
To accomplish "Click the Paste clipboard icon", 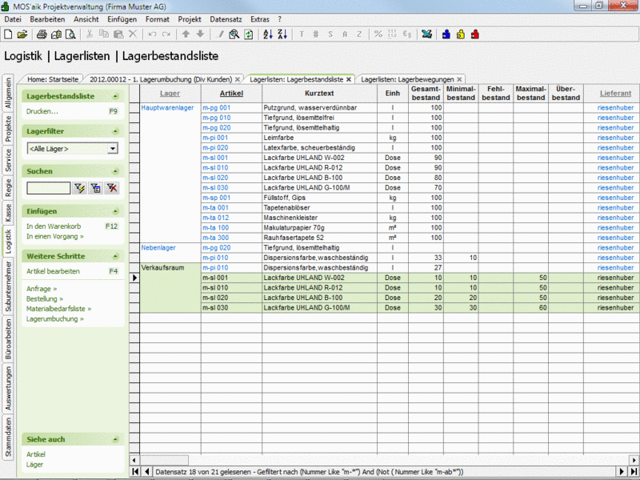I will (x=118, y=34).
